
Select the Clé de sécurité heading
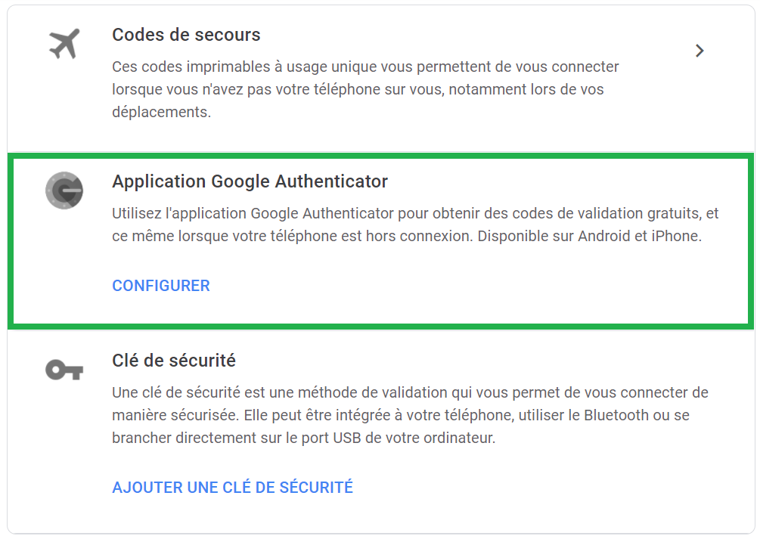coord(174,361)
